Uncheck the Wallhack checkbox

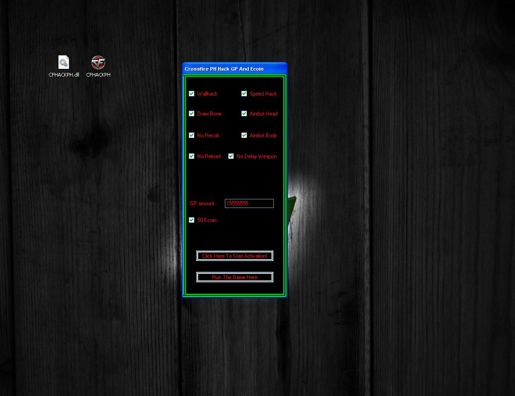pos(191,94)
